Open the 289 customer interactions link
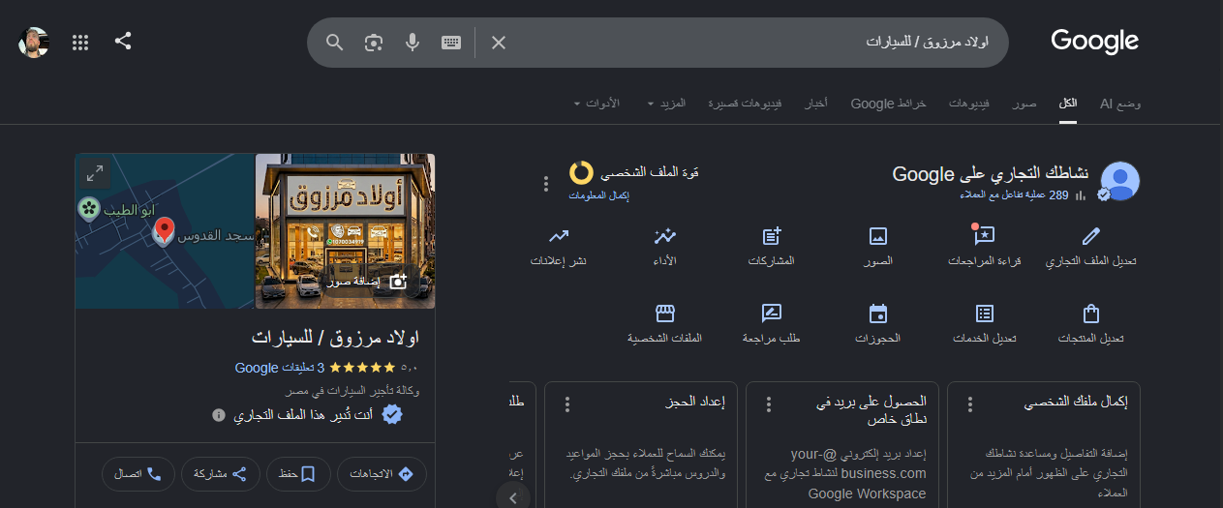This screenshot has height=508, width=1223. click(x=1021, y=195)
